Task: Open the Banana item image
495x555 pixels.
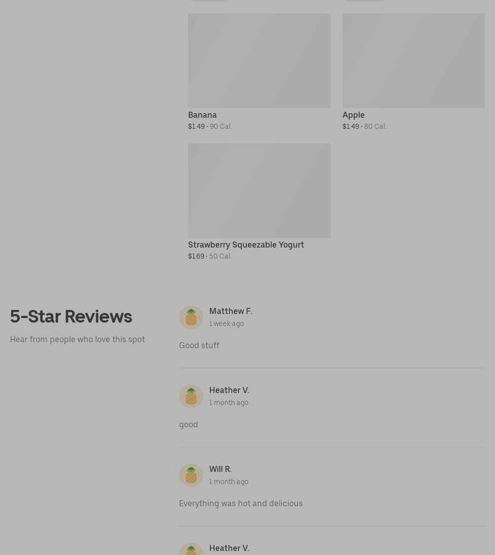Action: pyautogui.click(x=260, y=60)
